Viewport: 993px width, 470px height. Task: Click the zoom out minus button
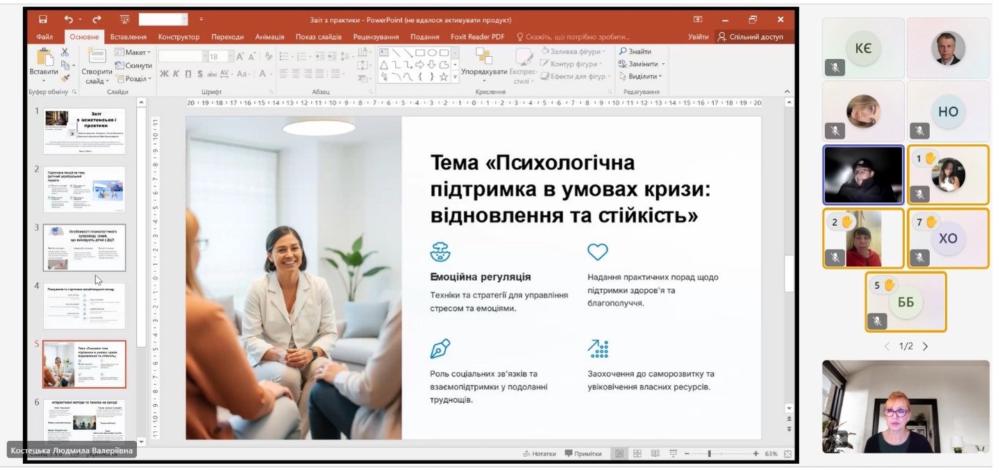pos(686,453)
